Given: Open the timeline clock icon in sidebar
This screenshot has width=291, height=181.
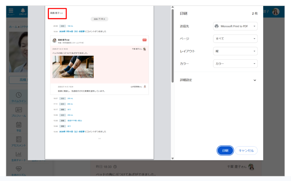Looking at the screenshot, I should pos(18,95).
